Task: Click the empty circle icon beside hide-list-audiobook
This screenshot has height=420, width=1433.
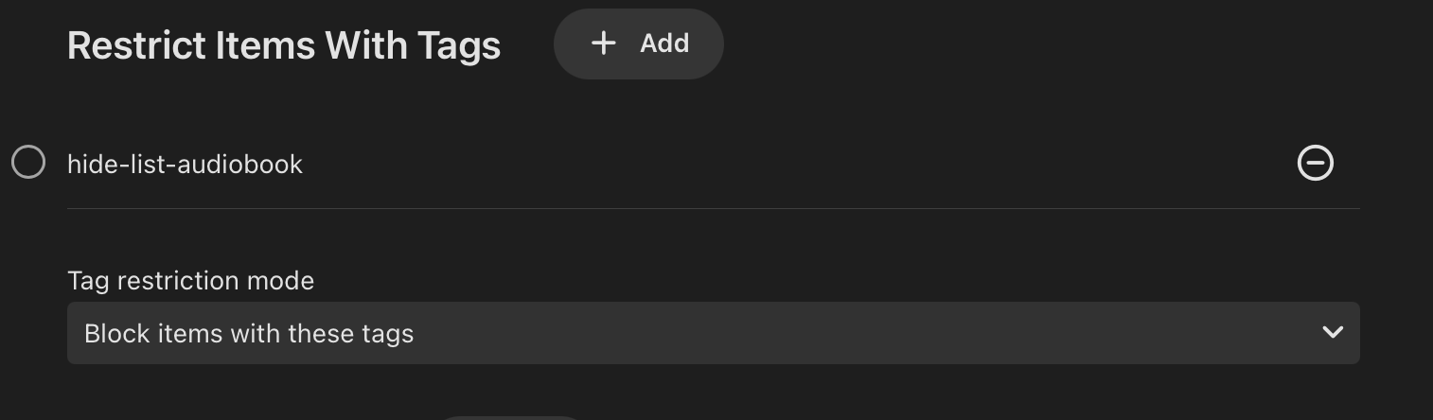Action: coord(28,163)
